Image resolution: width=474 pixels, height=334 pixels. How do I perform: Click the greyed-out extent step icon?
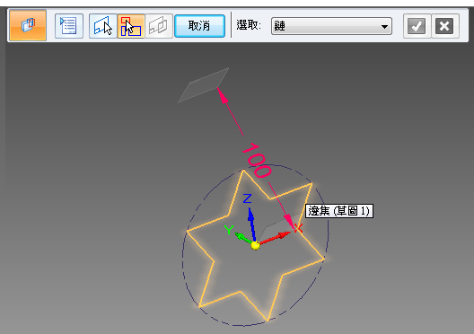click(x=159, y=26)
